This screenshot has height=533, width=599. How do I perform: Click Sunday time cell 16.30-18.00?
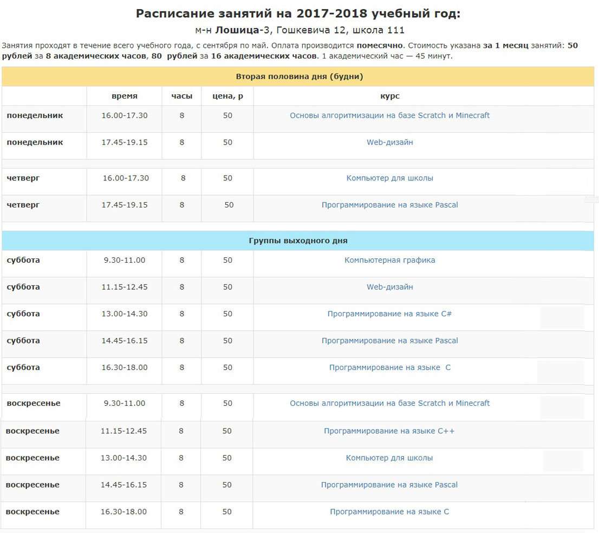[x=124, y=511]
